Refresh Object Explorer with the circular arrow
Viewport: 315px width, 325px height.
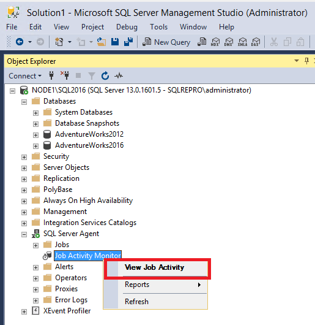105,75
